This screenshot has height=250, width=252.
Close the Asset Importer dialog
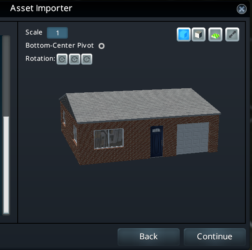[x=242, y=9]
